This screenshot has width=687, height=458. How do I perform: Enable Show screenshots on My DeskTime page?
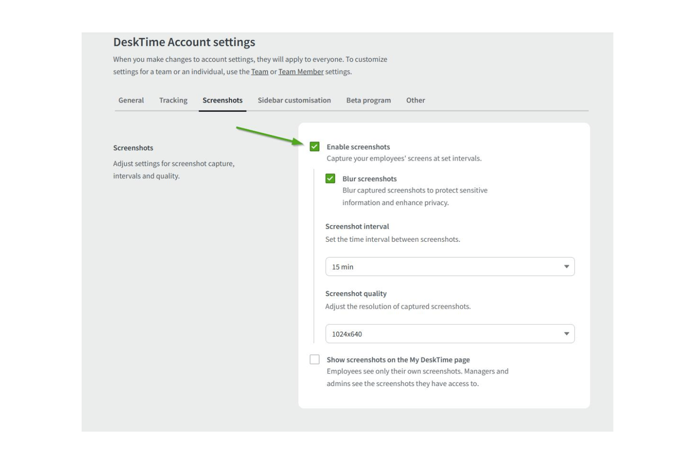(315, 360)
